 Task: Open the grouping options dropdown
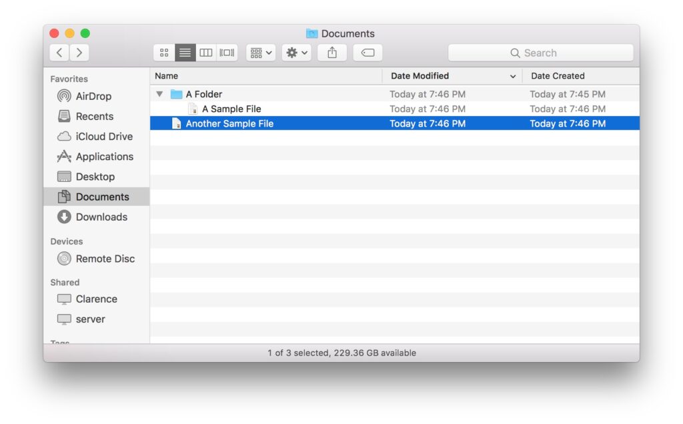[x=260, y=52]
